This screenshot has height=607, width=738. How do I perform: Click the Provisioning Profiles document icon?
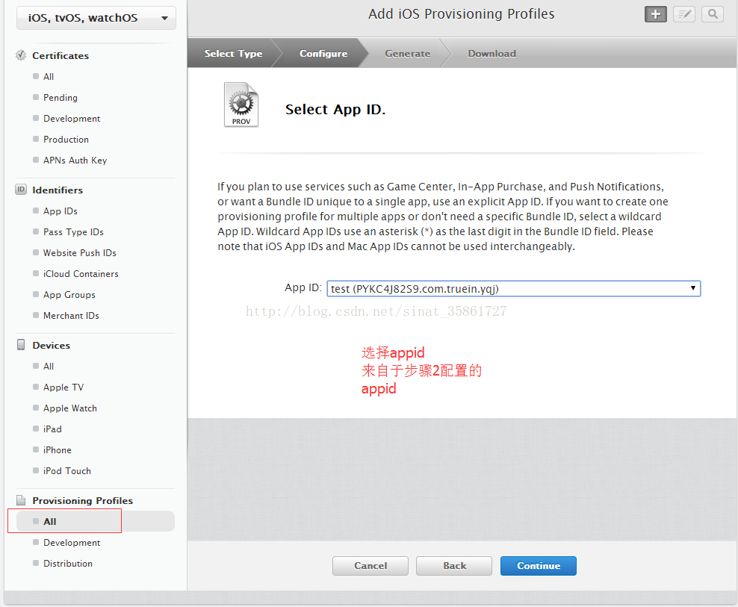[21, 500]
